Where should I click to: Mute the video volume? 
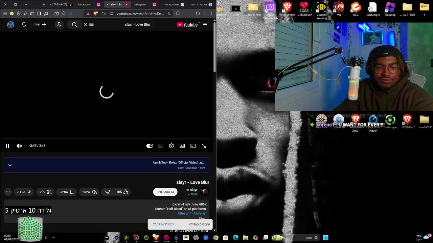[x=19, y=146]
